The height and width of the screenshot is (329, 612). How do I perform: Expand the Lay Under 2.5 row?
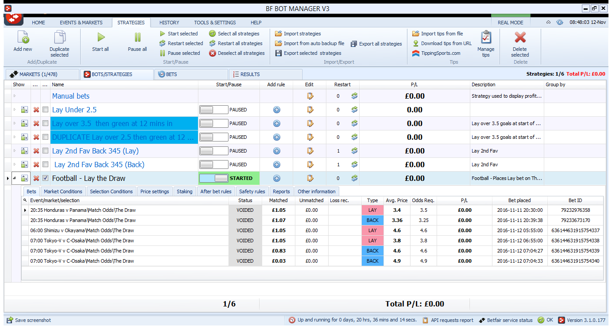point(15,110)
